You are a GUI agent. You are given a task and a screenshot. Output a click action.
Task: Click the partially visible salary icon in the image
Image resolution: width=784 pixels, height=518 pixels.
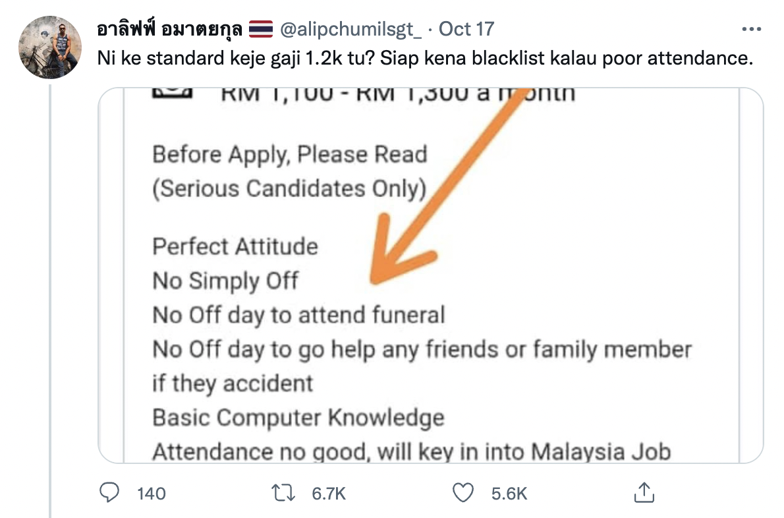pyautogui.click(x=172, y=93)
